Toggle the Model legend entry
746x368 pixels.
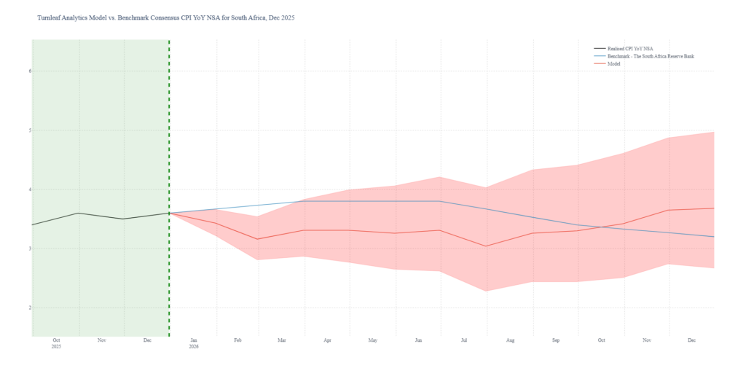click(614, 63)
